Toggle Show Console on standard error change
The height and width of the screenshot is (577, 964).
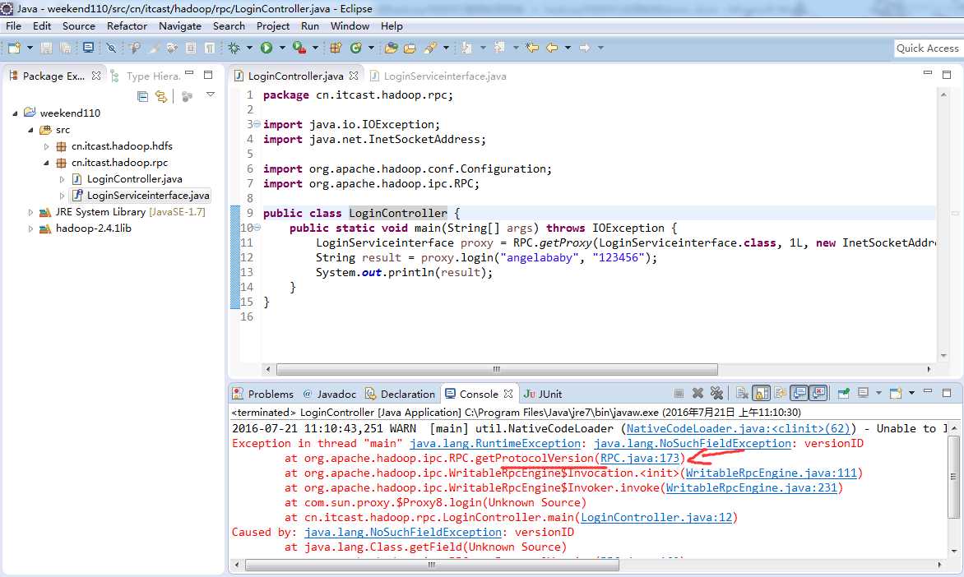pyautogui.click(x=818, y=393)
